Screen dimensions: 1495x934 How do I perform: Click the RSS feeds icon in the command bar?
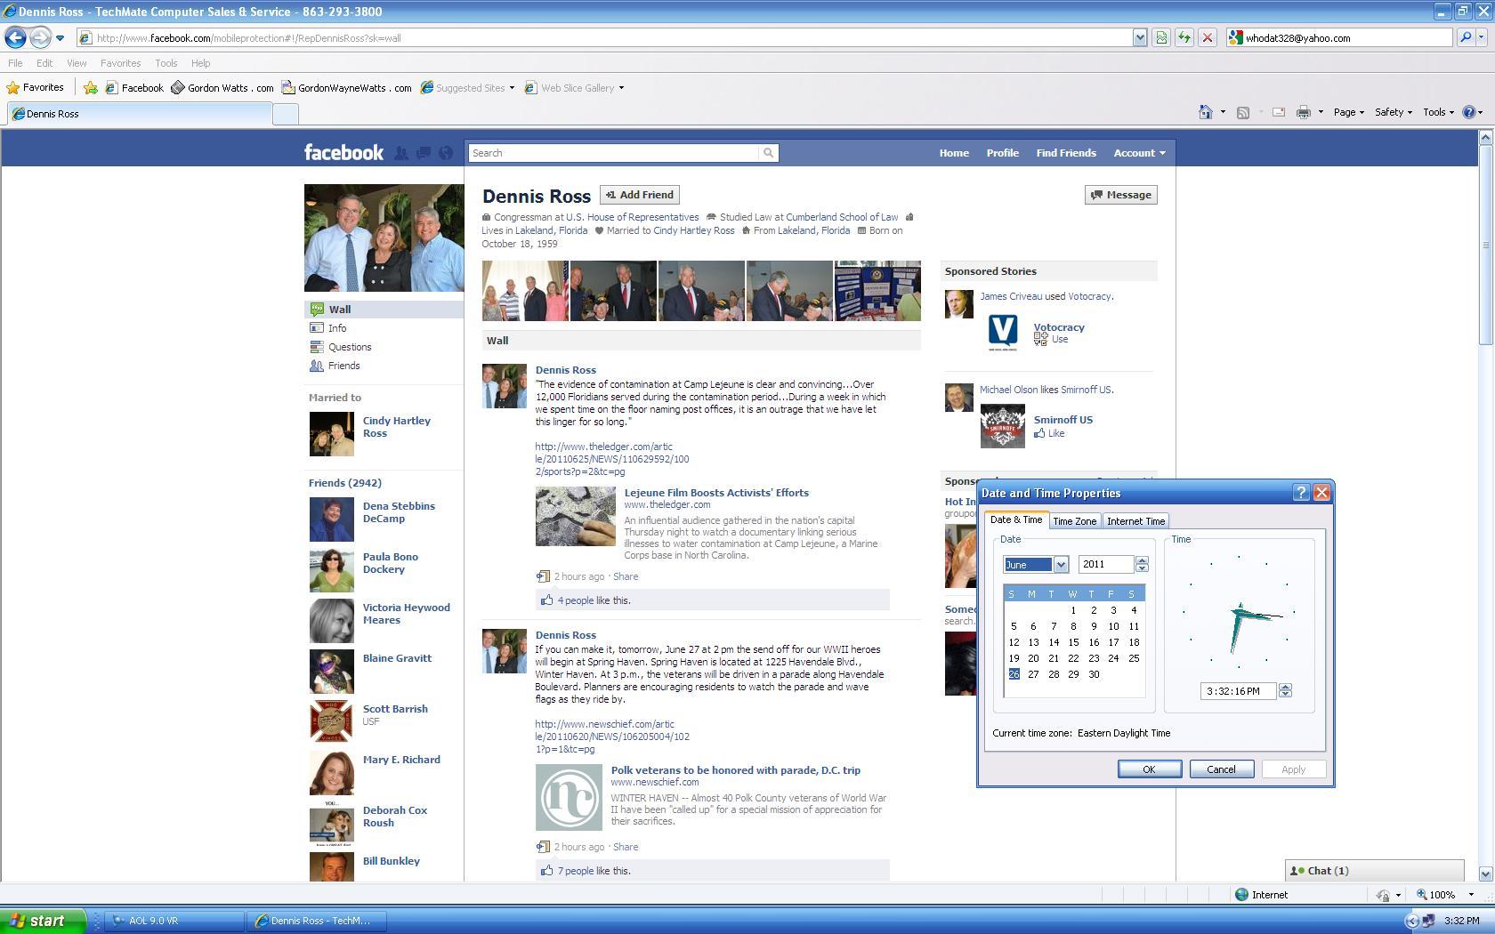point(1243,112)
